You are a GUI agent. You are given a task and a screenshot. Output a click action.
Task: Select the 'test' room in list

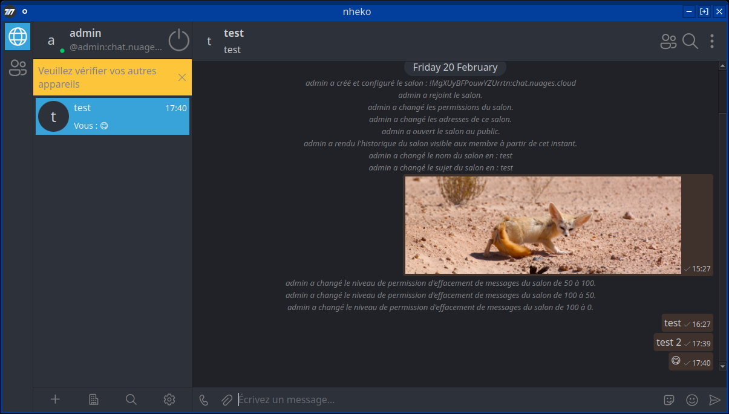(113, 117)
